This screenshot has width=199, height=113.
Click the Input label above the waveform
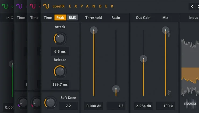pyautogui.click(x=194, y=18)
